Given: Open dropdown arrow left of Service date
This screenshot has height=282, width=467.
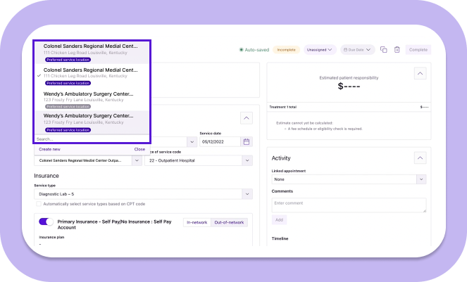Looking at the screenshot, I should [x=192, y=142].
